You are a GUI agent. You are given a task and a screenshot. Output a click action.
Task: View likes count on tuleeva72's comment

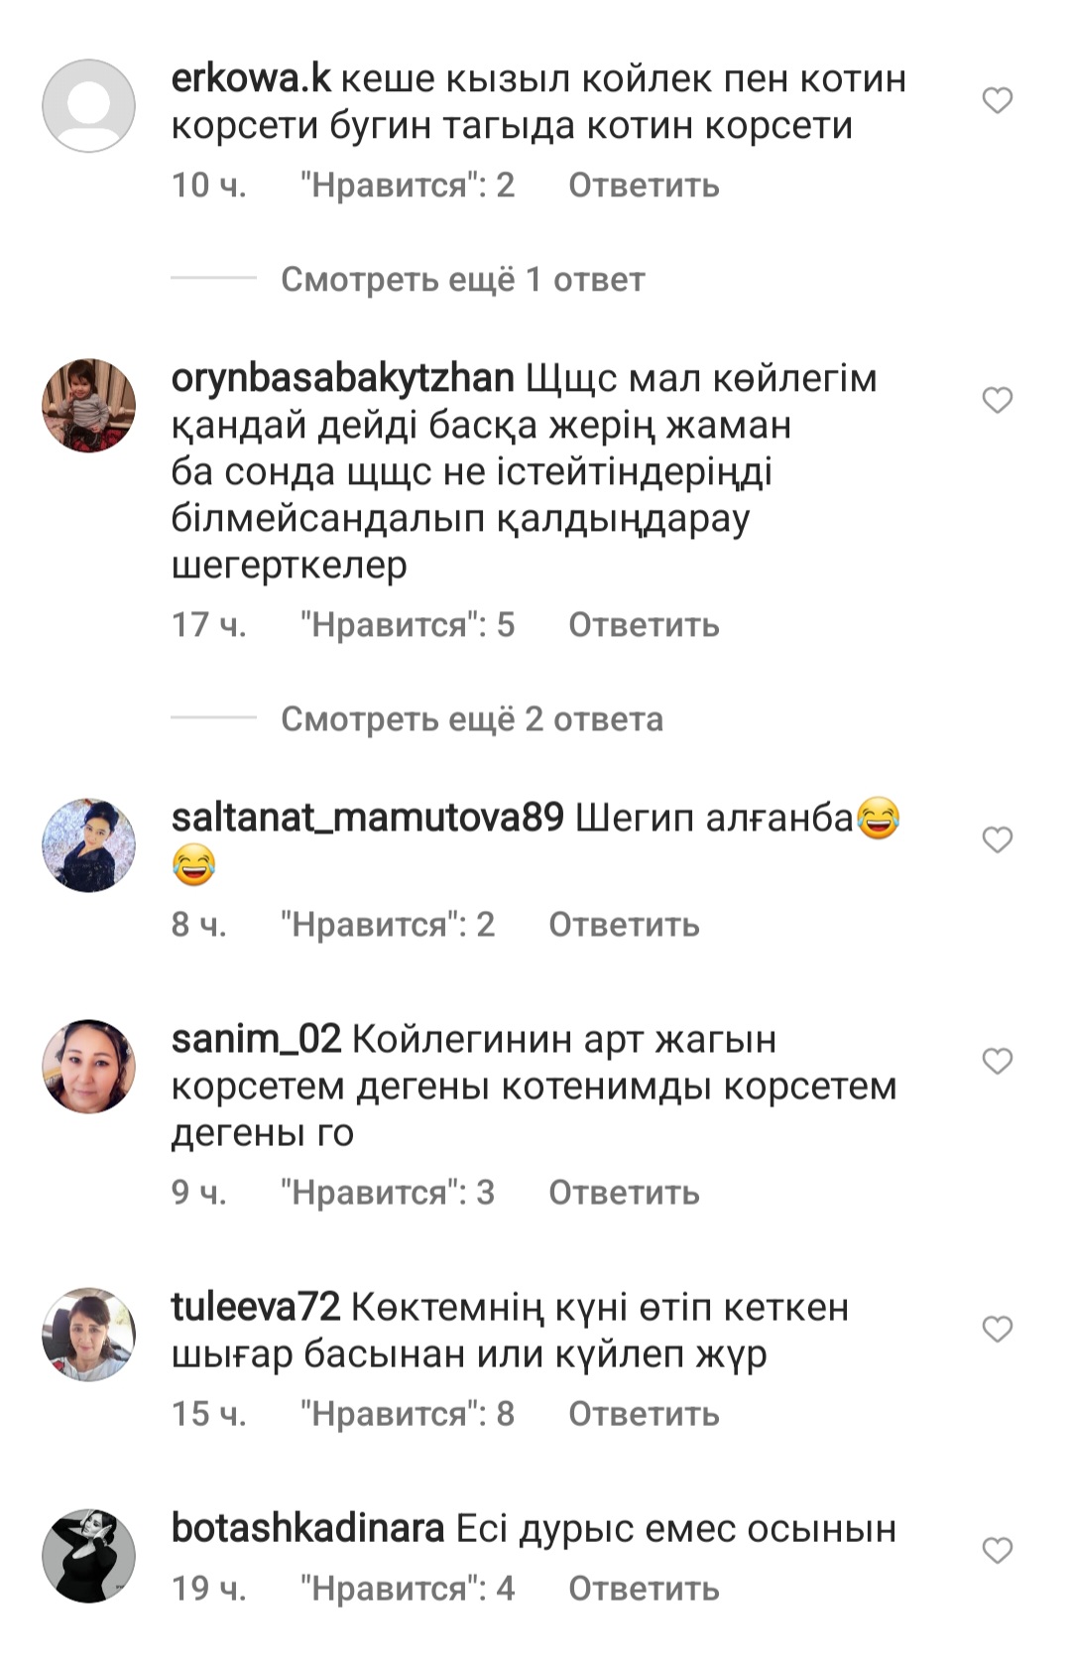coord(408,1414)
